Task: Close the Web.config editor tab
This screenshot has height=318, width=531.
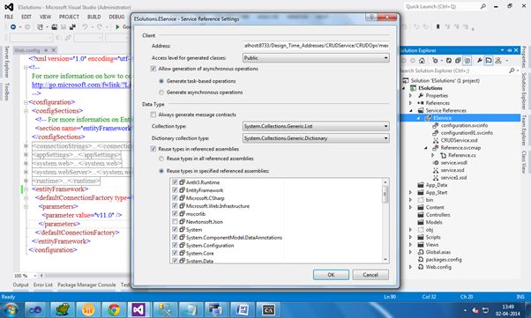Action: [53, 50]
